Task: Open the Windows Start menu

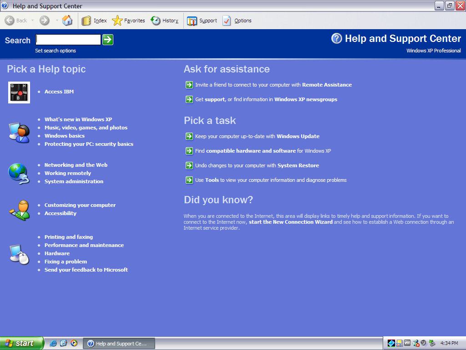Action: (x=21, y=343)
